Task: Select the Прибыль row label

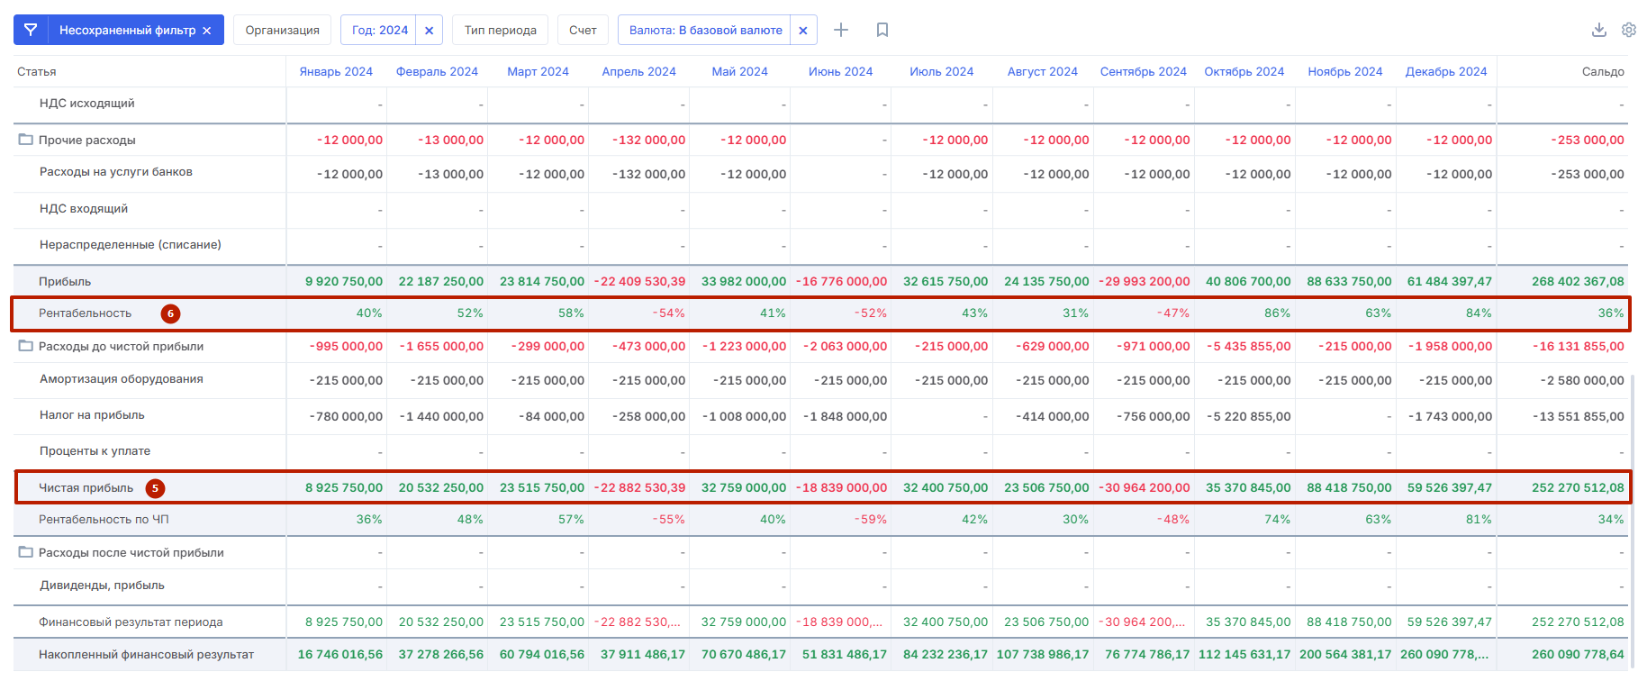Action: pos(65,282)
